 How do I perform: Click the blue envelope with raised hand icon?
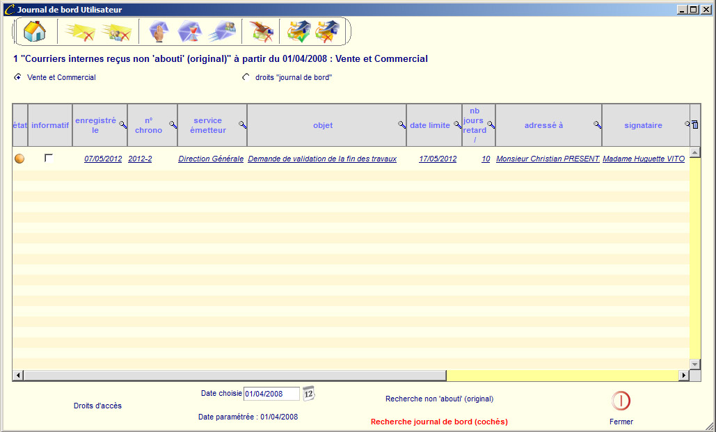[159, 32]
